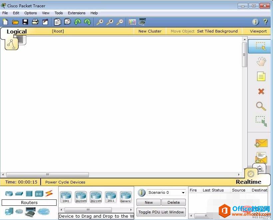This screenshot has height=220, width=273.
Task: Save the network with the floppy icon
Action: 25,22
